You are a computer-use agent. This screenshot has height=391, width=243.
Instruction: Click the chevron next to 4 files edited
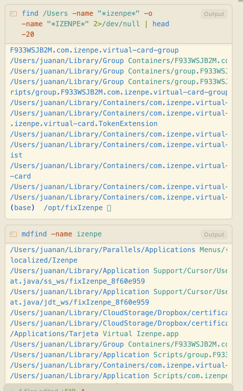pos(12,390)
